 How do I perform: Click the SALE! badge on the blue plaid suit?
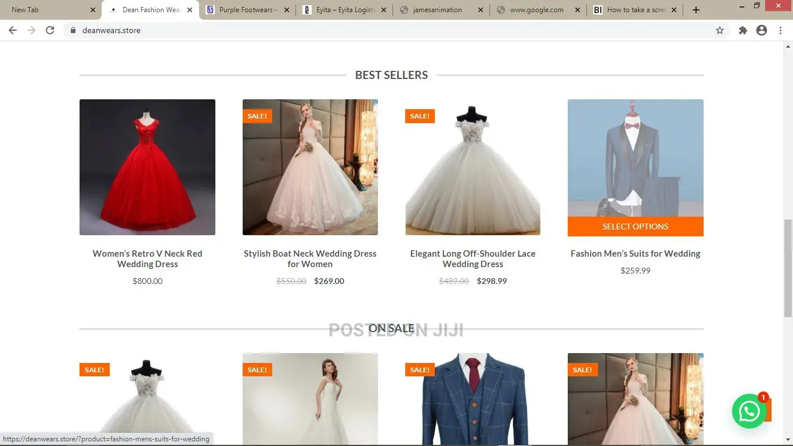[x=420, y=370]
